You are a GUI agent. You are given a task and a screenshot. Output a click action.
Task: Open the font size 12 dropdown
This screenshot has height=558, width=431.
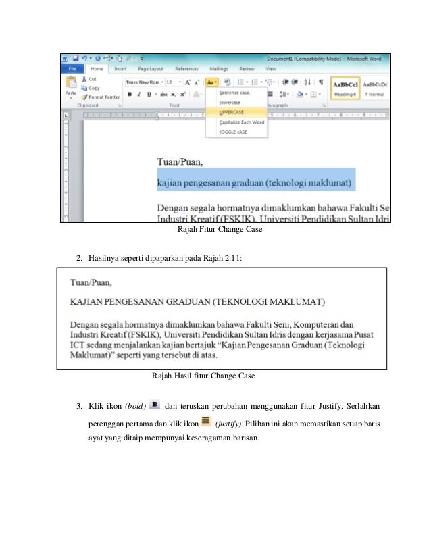tap(180, 82)
